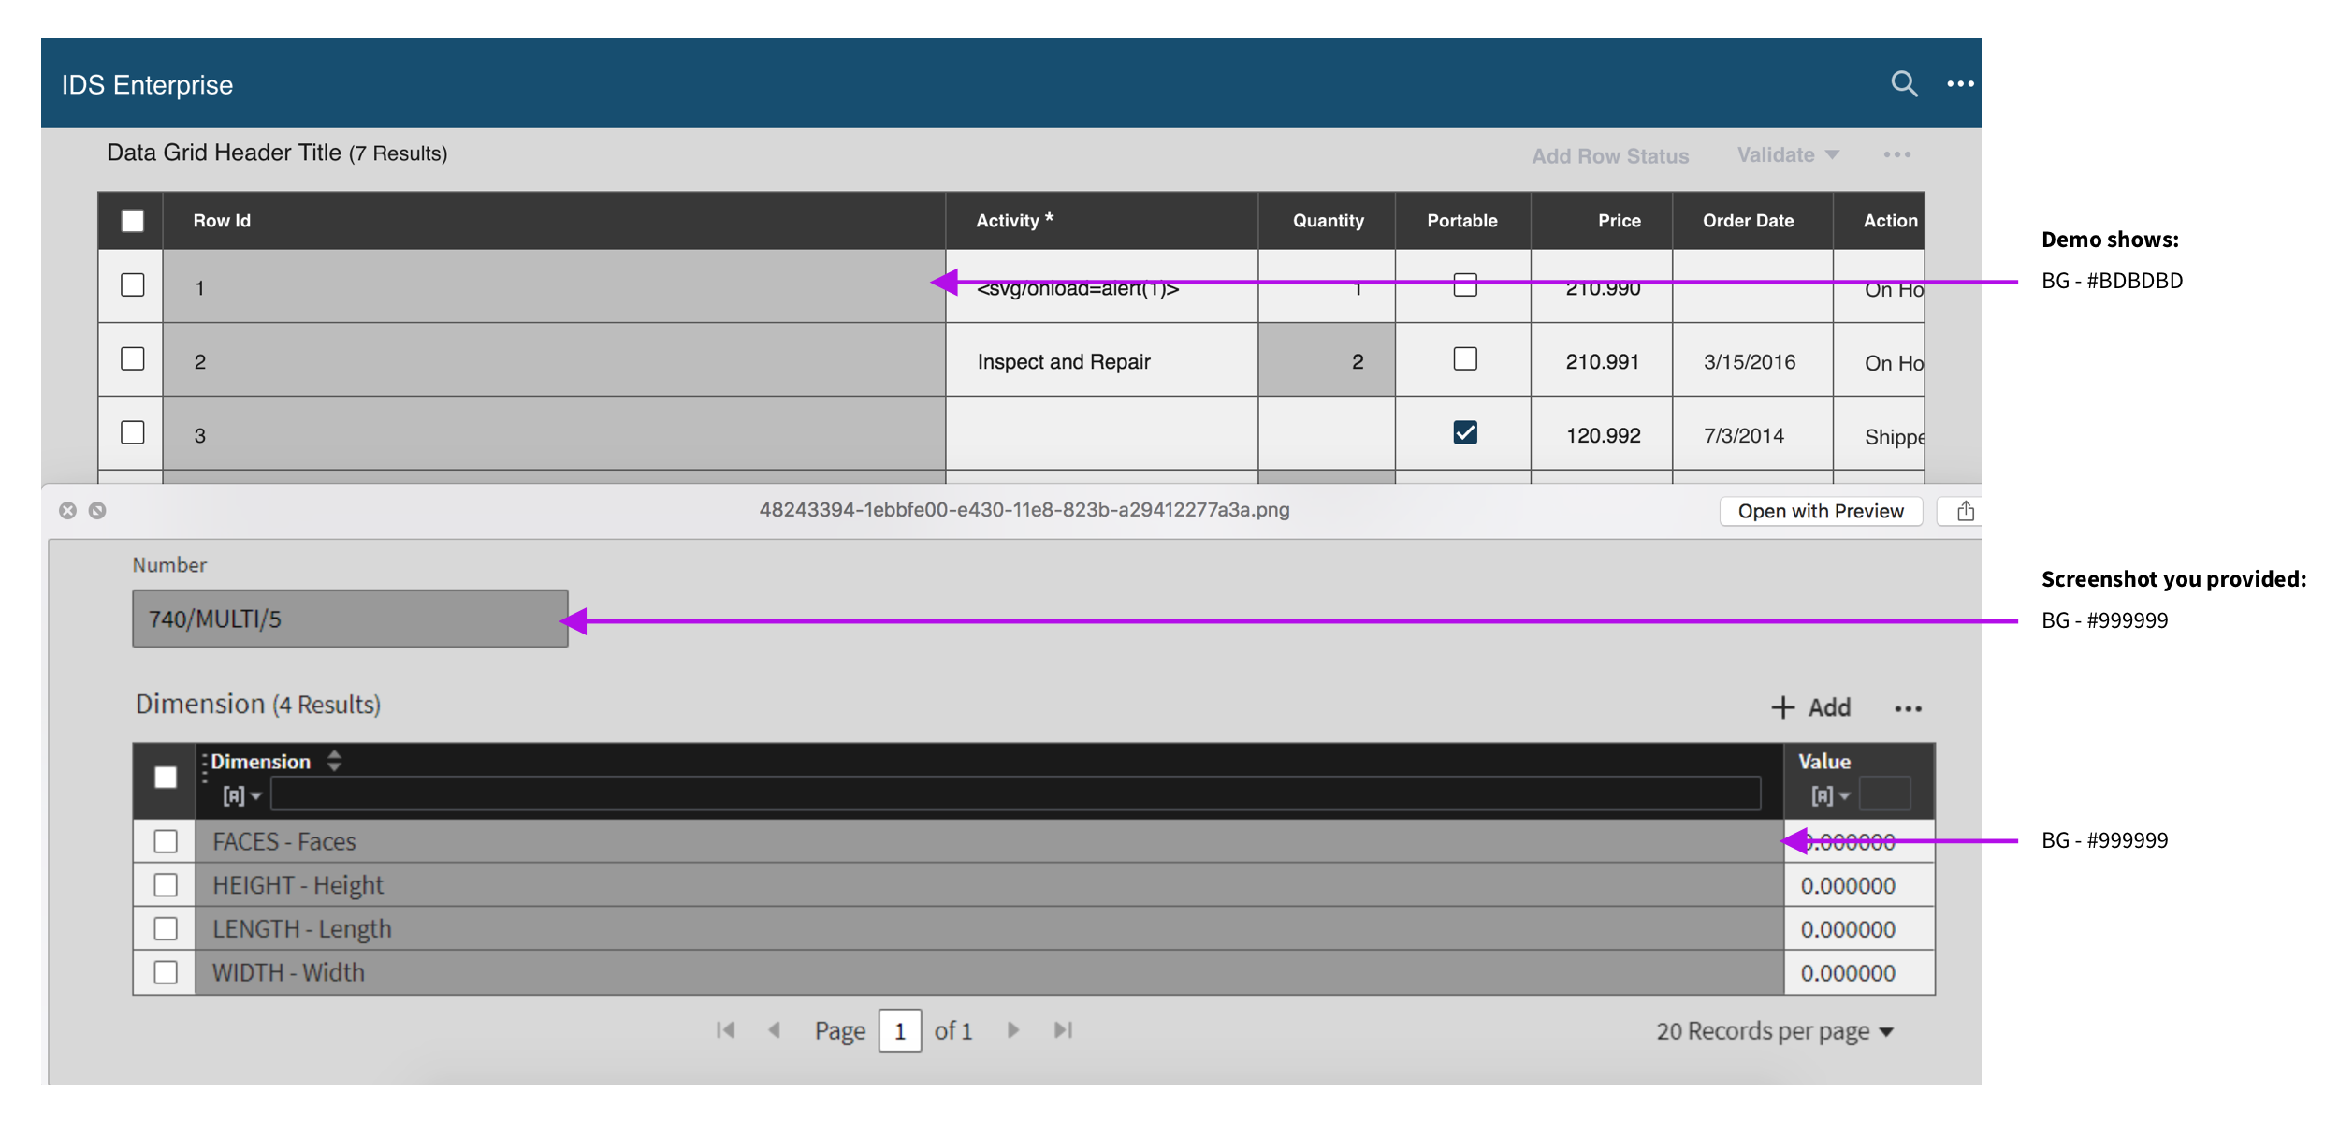The width and height of the screenshot is (2339, 1136).
Task: Jump to the last page using the pager icon
Action: point(1063,1030)
